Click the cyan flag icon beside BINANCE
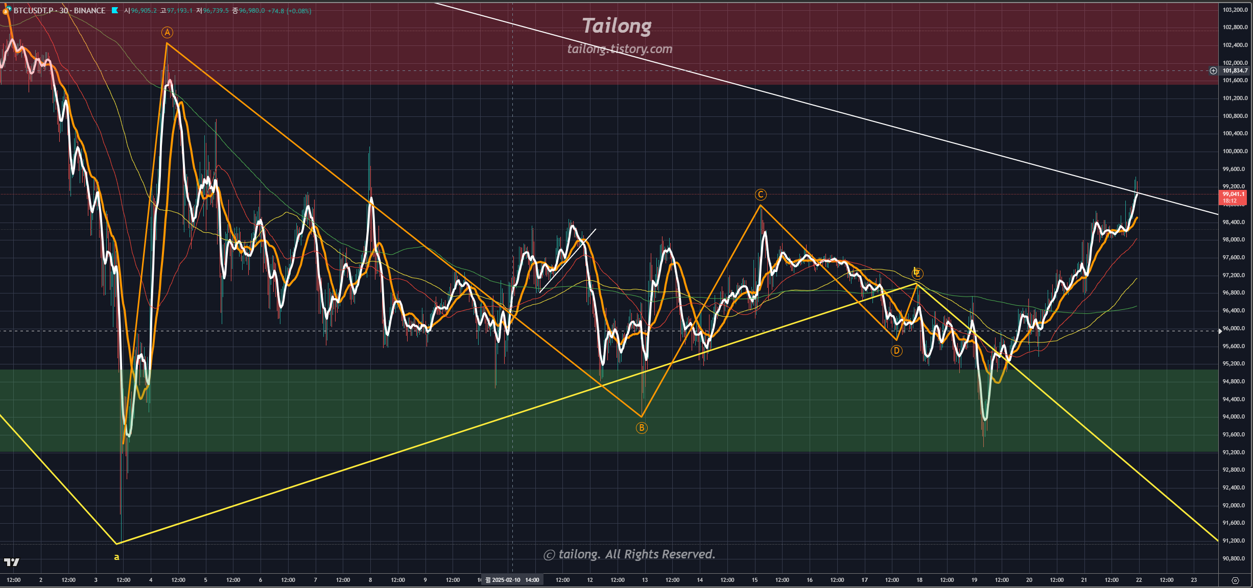Screen dimensions: 1253x588 (x=115, y=10)
